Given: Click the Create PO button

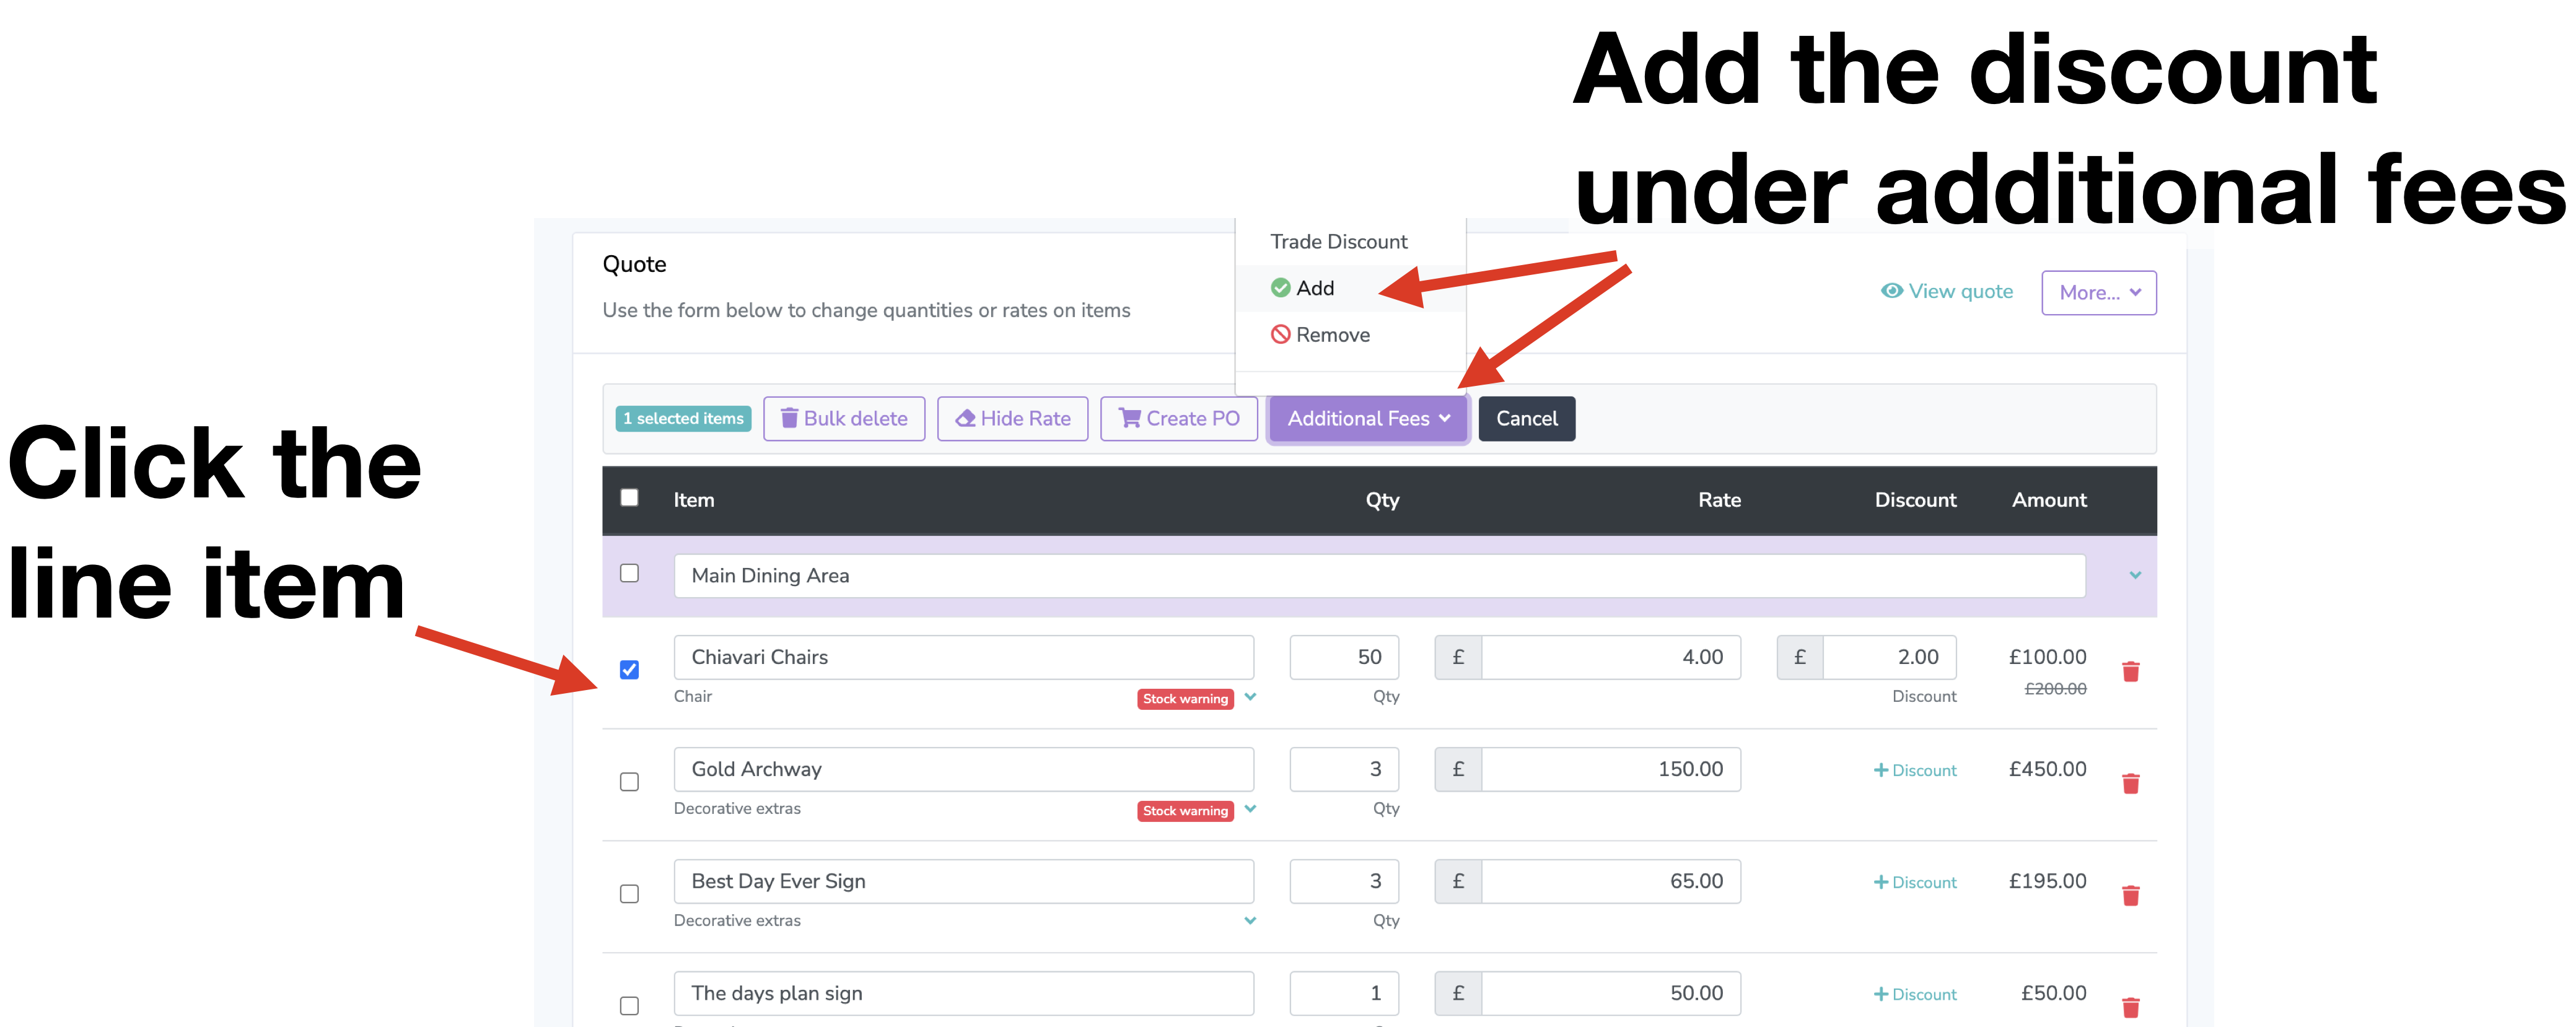Looking at the screenshot, I should click(x=1178, y=419).
